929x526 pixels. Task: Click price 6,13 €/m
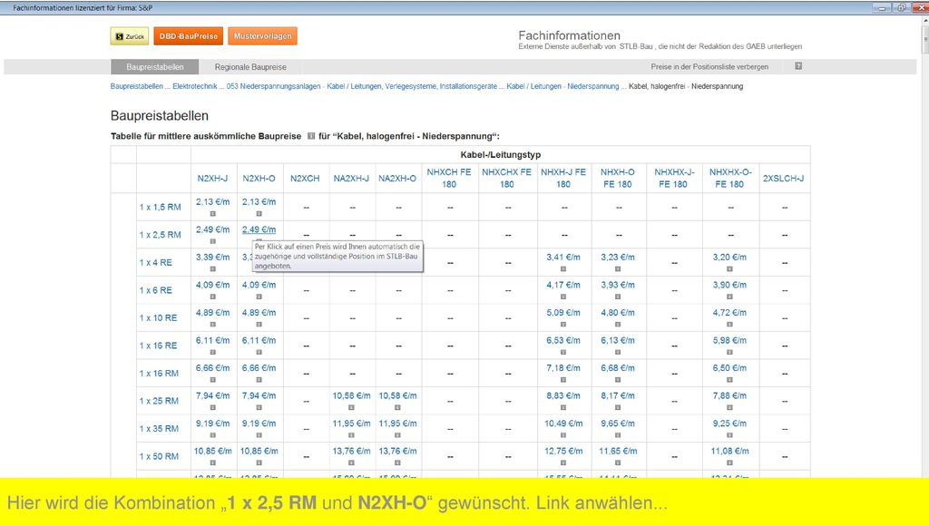617,341
